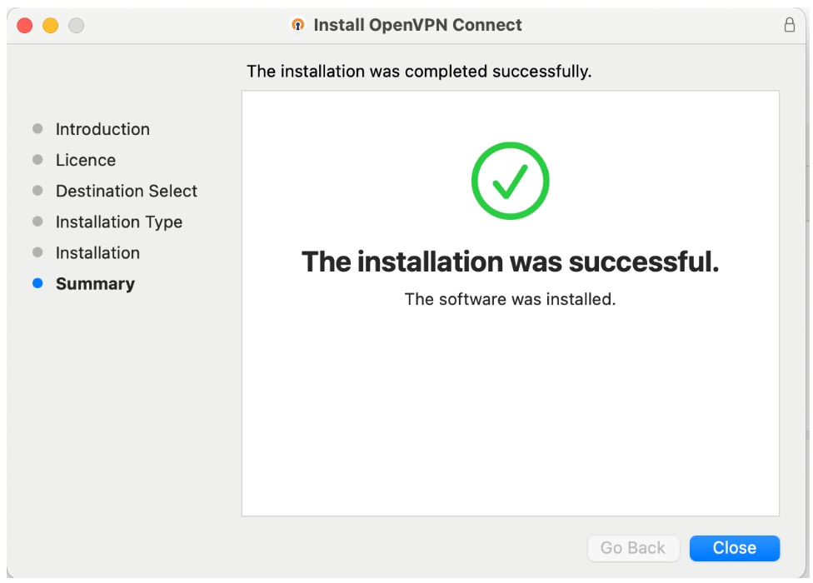Click the Installation Type step

point(119,222)
